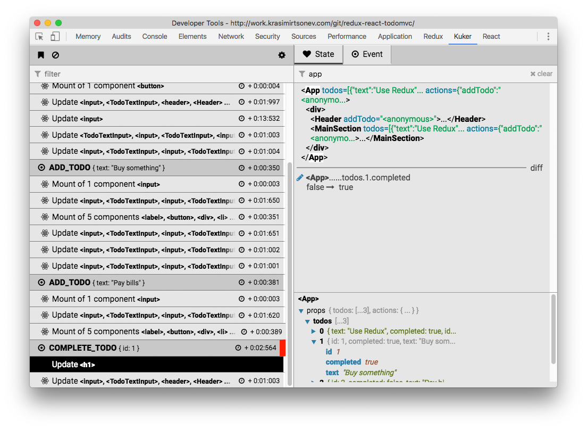The width and height of the screenshot is (587, 430).
Task: Open Kuker settings gear icon
Action: (282, 55)
